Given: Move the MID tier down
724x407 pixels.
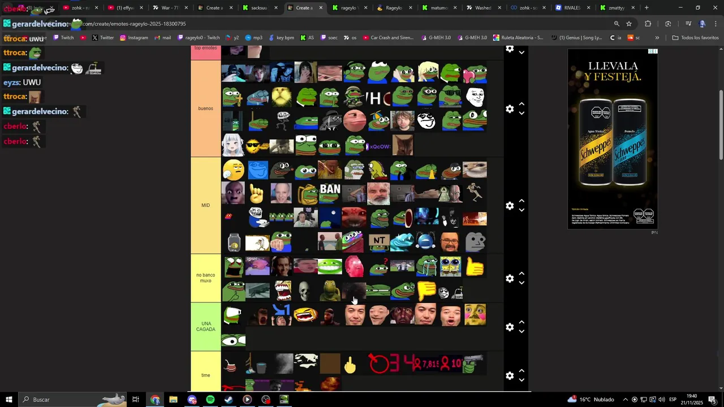Looking at the screenshot, I should [522, 210].
